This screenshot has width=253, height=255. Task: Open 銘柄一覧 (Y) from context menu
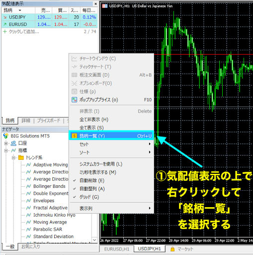coord(111,136)
